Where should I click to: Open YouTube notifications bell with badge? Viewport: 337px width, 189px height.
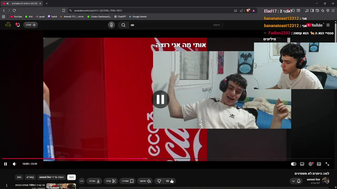point(18,25)
